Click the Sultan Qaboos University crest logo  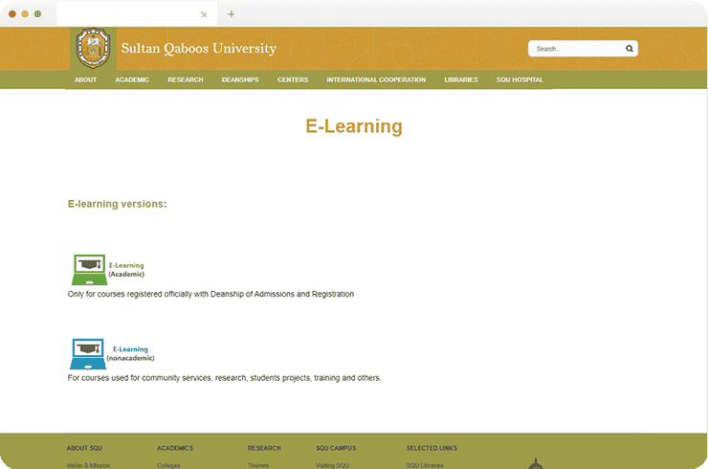pyautogui.click(x=93, y=49)
